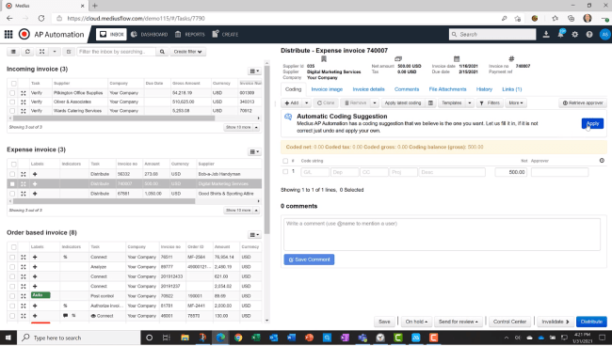Click the comment text area

pos(442,234)
